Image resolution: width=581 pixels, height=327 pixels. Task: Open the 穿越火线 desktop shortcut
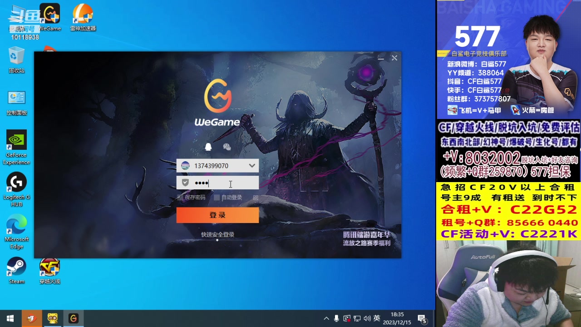tap(50, 271)
